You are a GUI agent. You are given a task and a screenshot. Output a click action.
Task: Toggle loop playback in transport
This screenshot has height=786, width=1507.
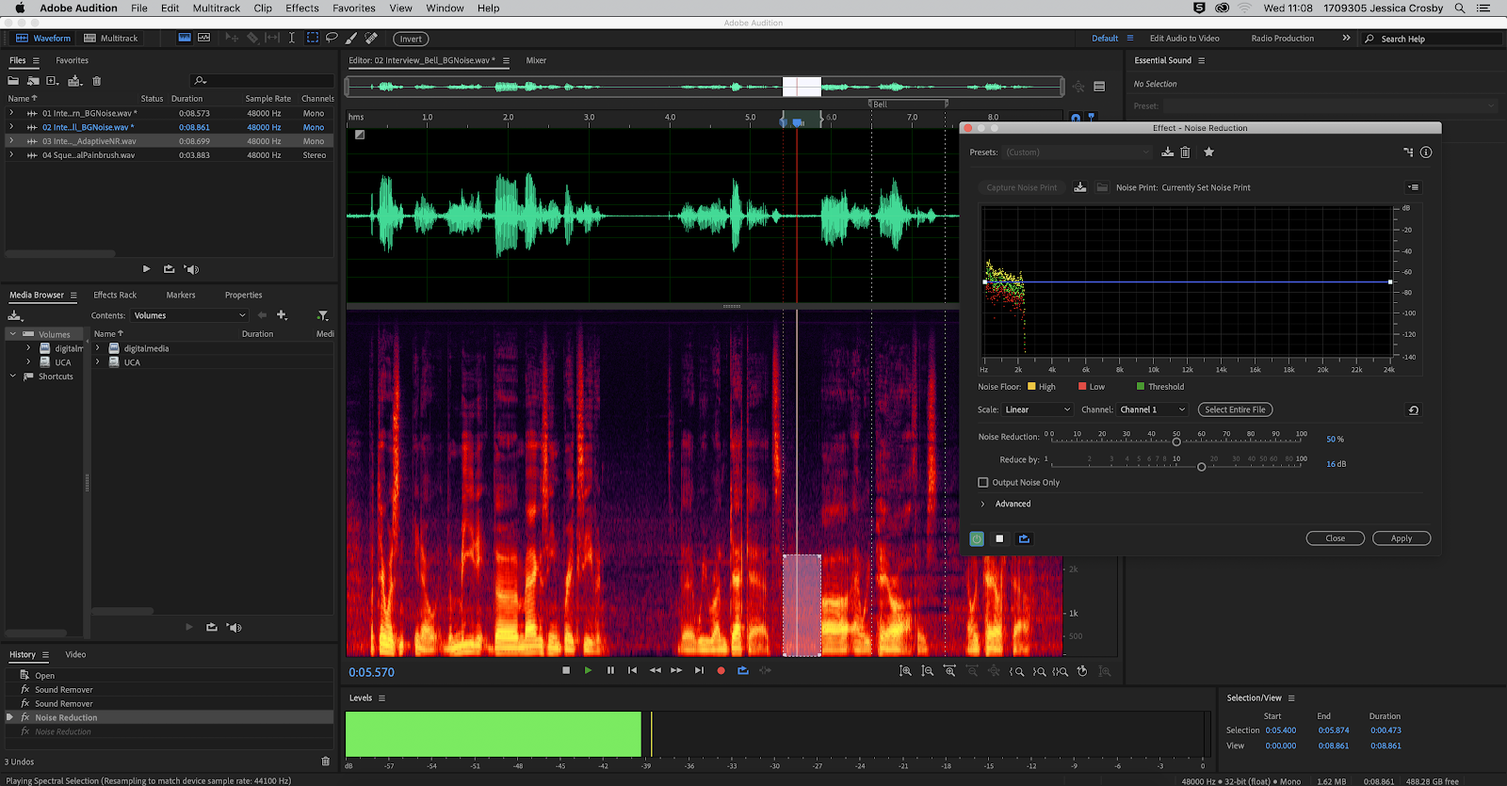point(743,670)
